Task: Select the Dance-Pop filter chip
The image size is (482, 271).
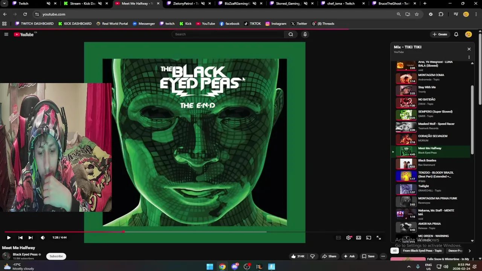Action: [455, 251]
